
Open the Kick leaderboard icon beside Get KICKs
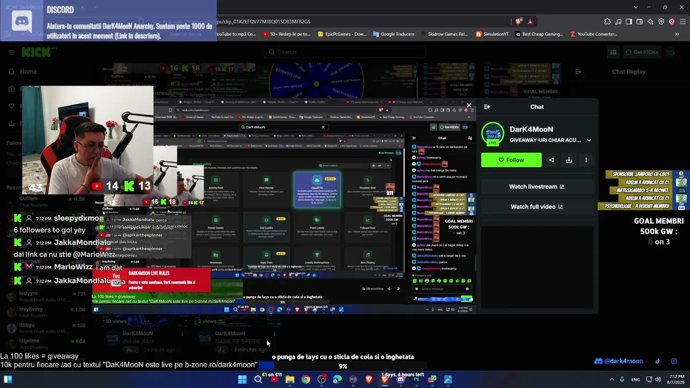point(613,52)
